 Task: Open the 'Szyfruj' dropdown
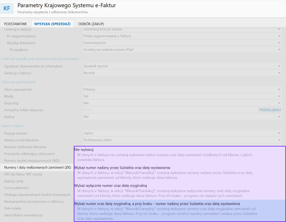click(182, 116)
